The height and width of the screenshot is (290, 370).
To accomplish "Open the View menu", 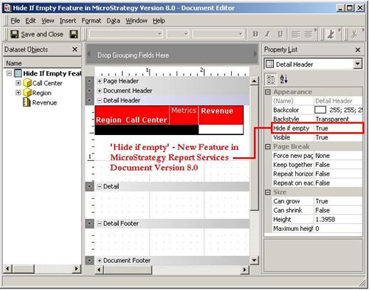I will pyautogui.click(x=48, y=21).
